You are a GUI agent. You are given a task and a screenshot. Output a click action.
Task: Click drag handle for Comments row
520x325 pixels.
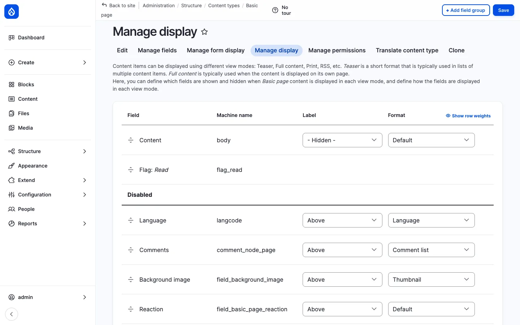pos(131,250)
